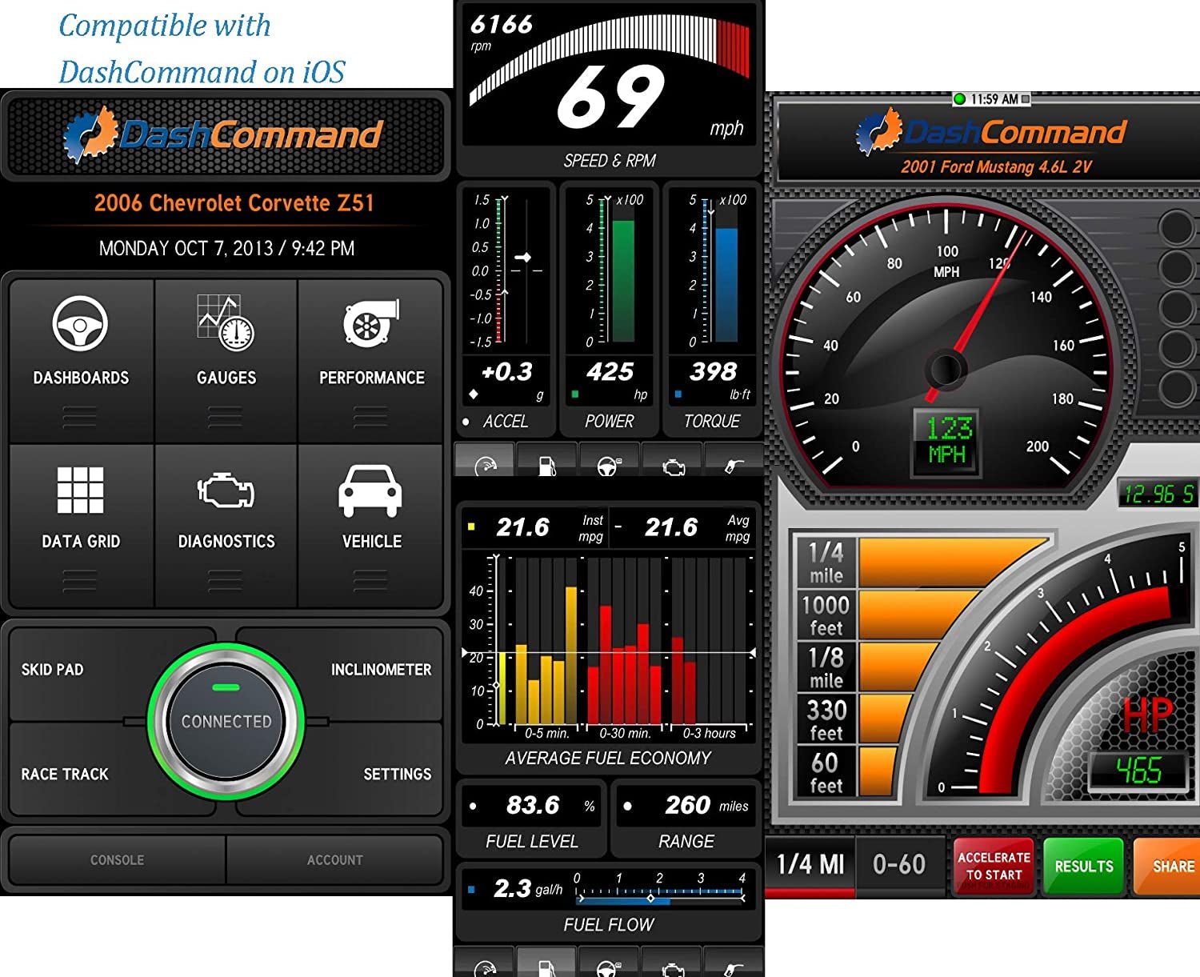This screenshot has height=977, width=1200.
Task: Open the Race Track tool
Action: click(x=65, y=774)
